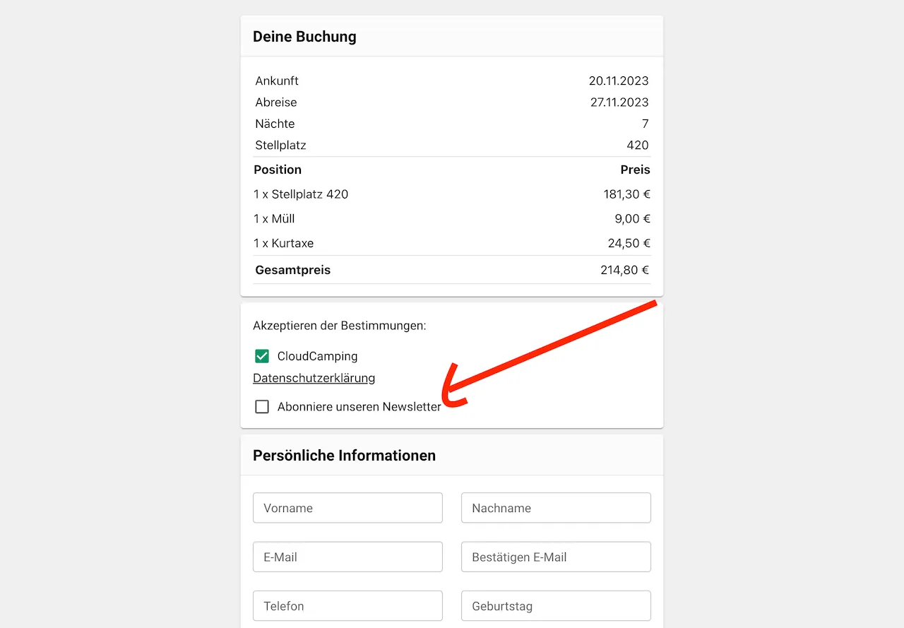Focus the Bestätigen E-Mail field
The image size is (904, 628).
click(556, 557)
